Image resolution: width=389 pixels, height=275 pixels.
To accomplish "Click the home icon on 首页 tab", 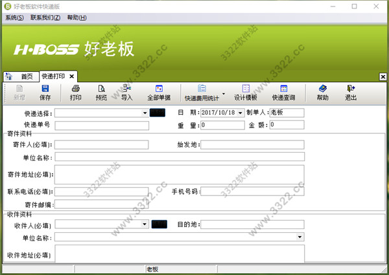I will pos(9,76).
